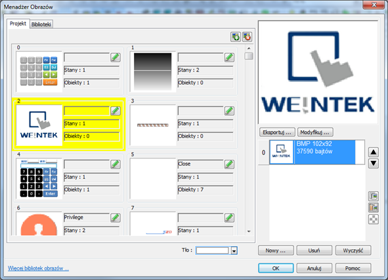Click the picture list scrollbar thumb
Viewport: 388px width, 280px height.
pyautogui.click(x=249, y=56)
